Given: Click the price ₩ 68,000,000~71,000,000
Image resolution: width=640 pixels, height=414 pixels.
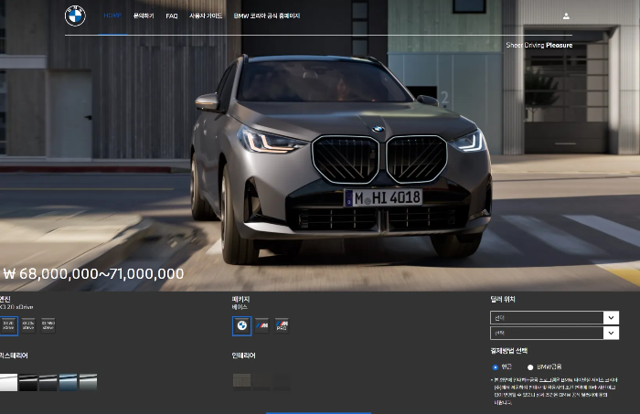Looking at the screenshot, I should [x=93, y=273].
